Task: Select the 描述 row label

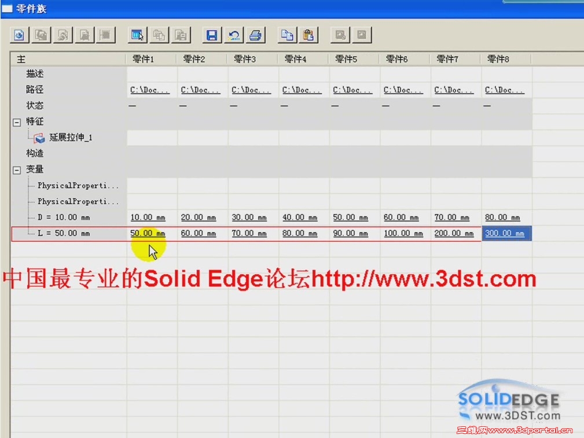Action: coord(35,73)
